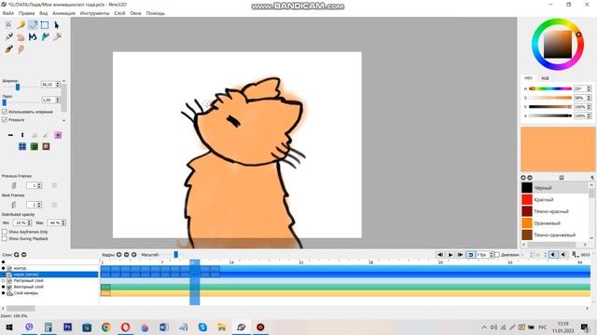The width and height of the screenshot is (597, 335).
Task: Toggle the Pressure checkbox
Action: coord(5,120)
